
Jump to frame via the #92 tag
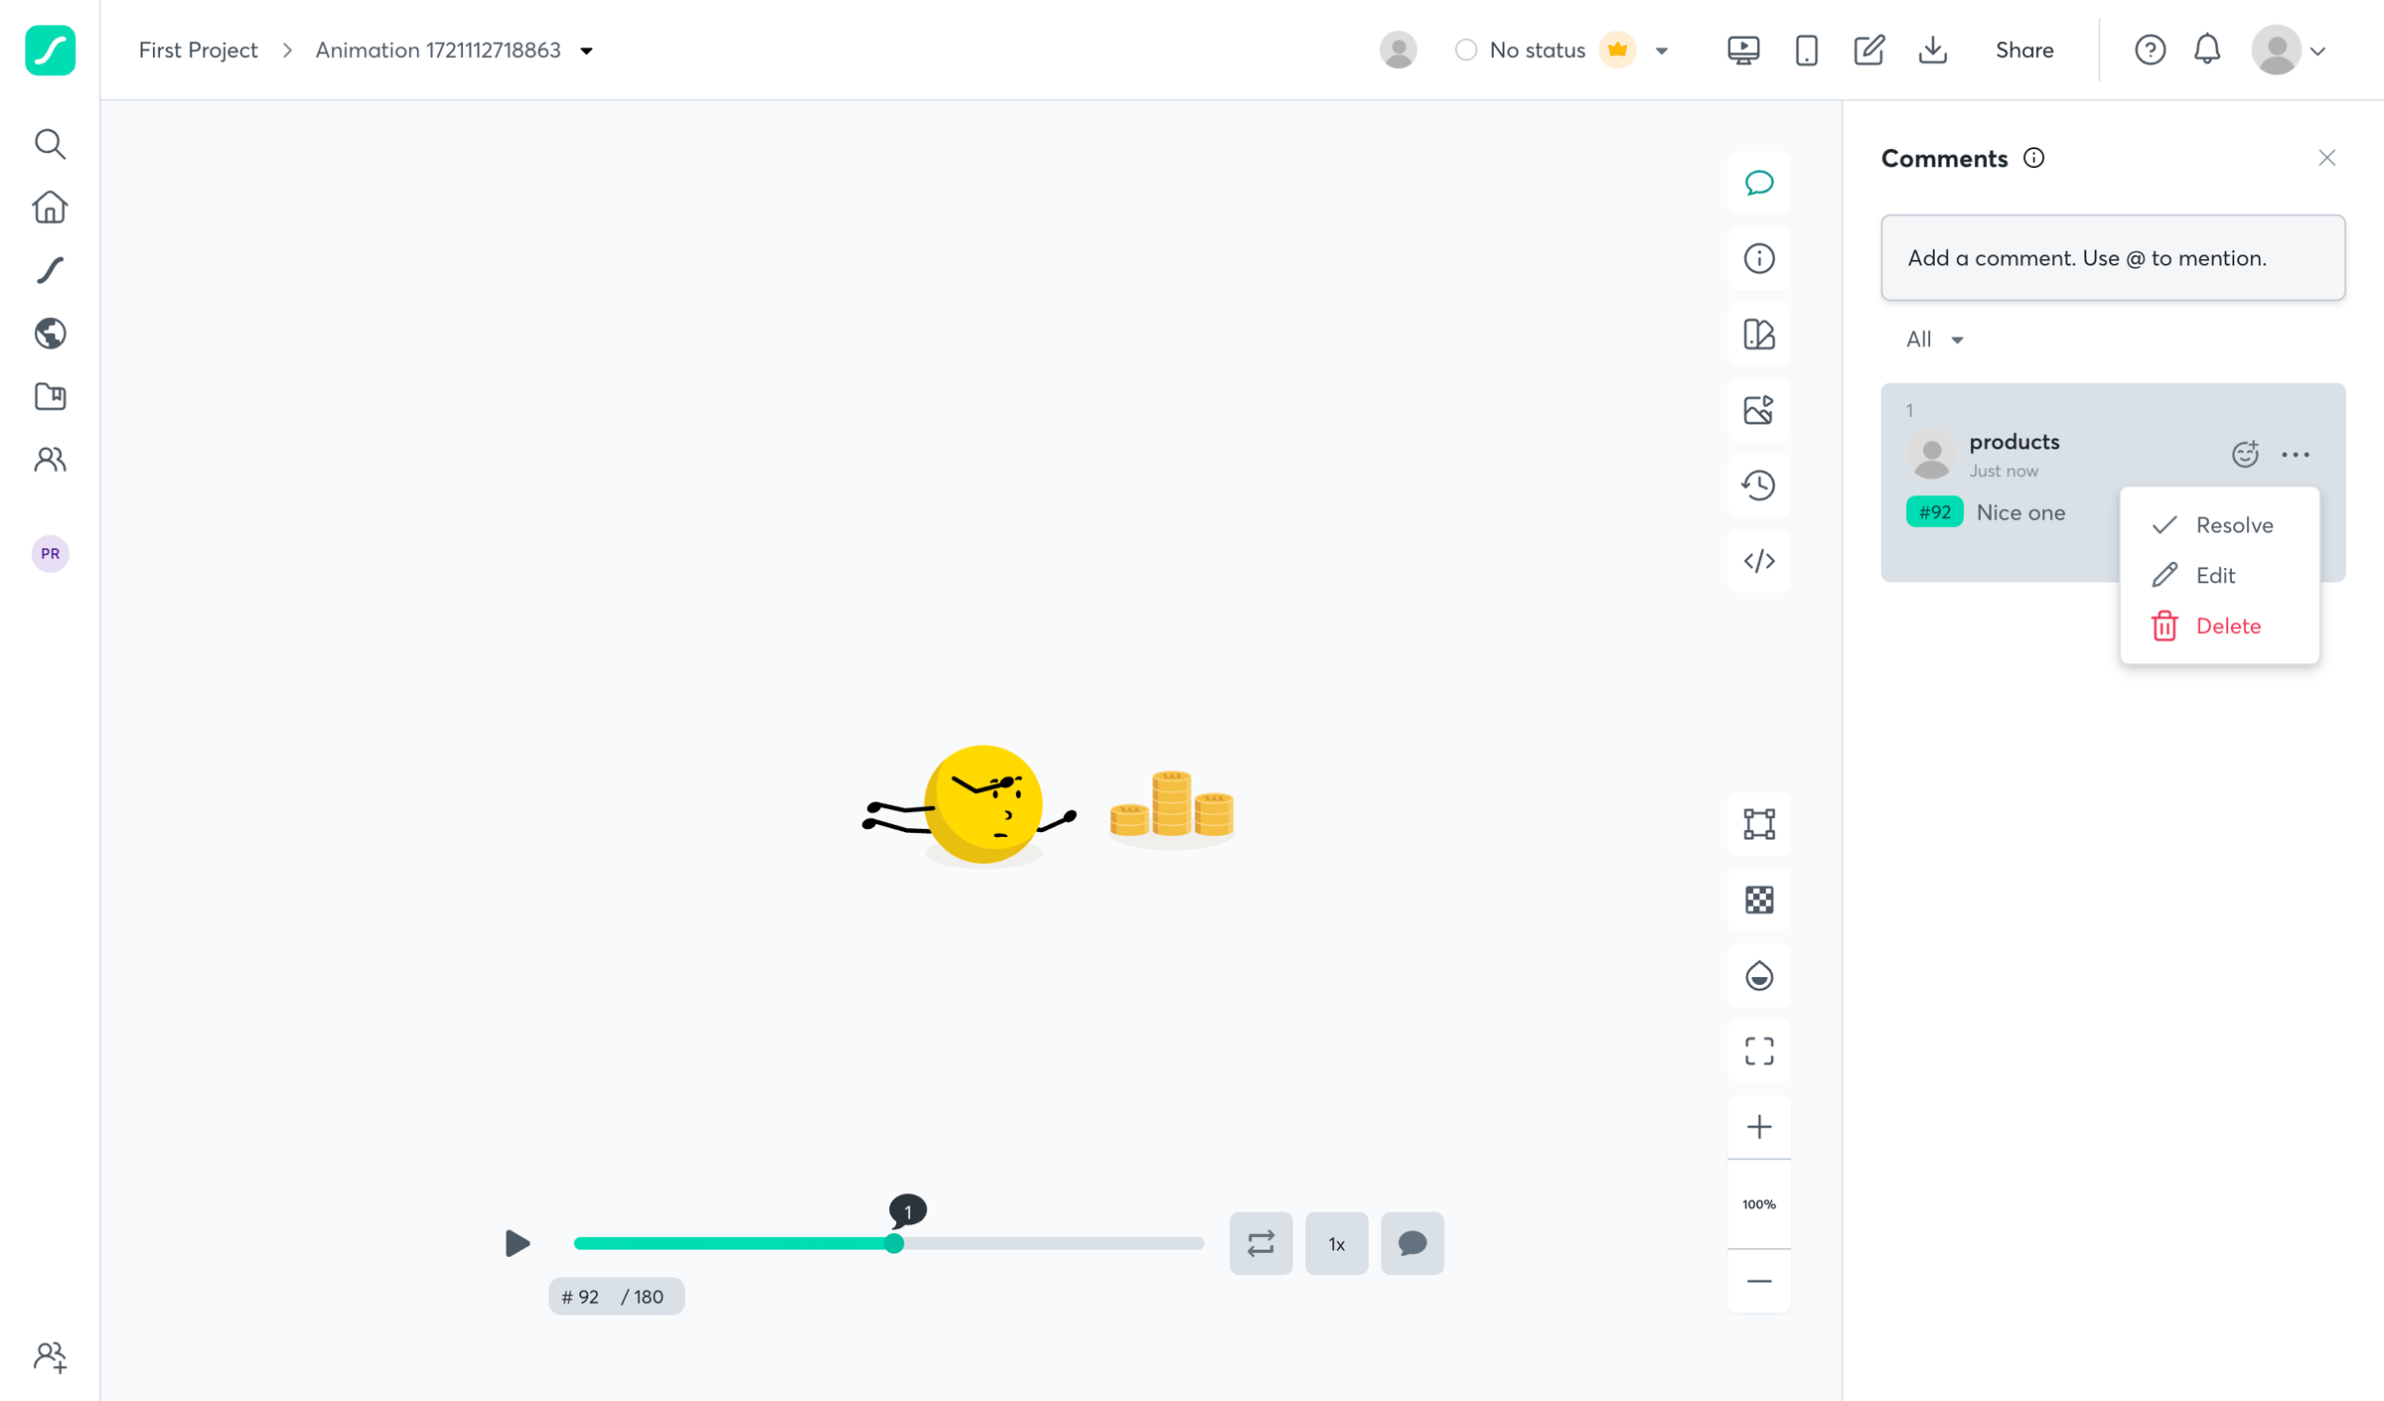tap(1934, 511)
